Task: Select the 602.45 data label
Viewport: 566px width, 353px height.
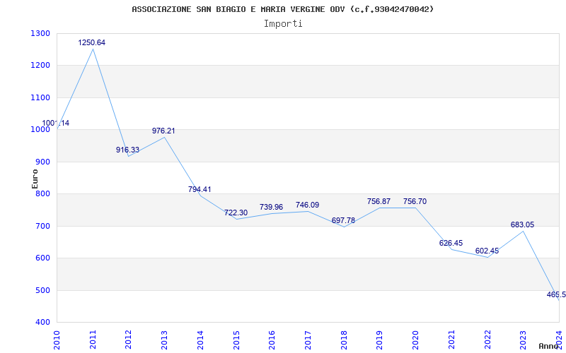Action: pos(487,251)
